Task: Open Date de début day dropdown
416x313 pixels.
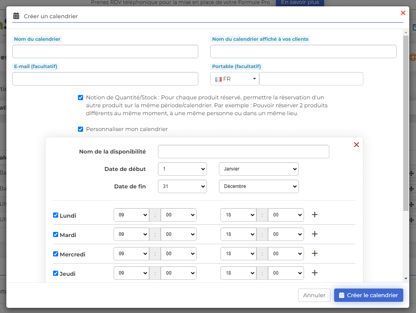Action: (182, 169)
